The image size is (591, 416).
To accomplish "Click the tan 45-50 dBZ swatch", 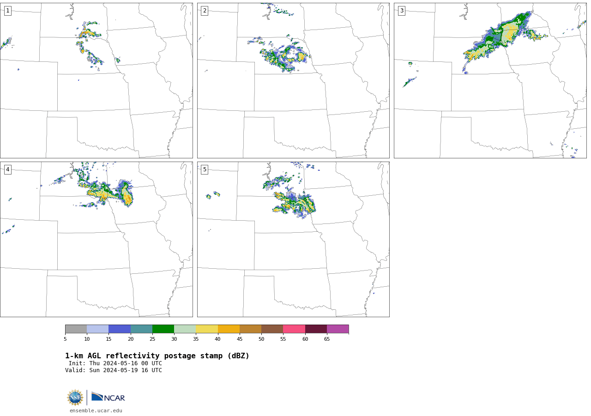I will click(x=250, y=329).
